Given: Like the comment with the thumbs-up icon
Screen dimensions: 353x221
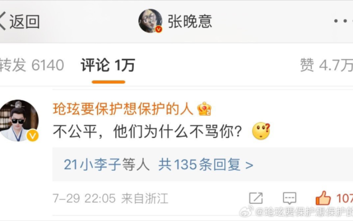Looking at the screenshot, I should [323, 198].
